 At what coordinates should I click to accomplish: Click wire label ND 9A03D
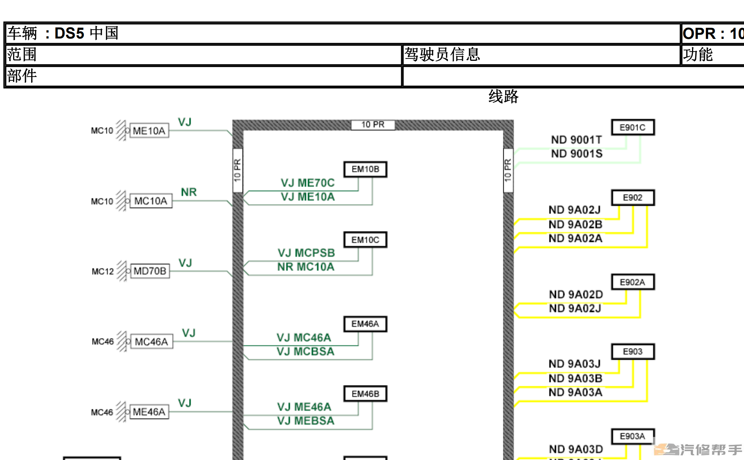click(576, 449)
